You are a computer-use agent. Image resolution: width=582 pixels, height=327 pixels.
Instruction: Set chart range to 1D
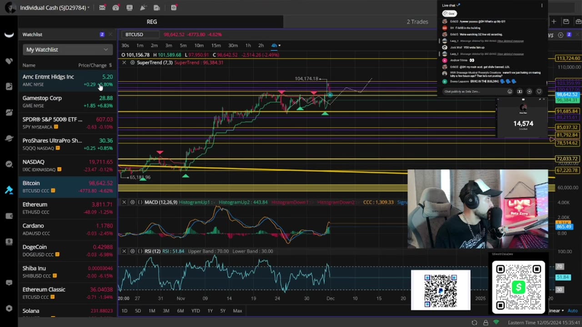click(x=124, y=311)
